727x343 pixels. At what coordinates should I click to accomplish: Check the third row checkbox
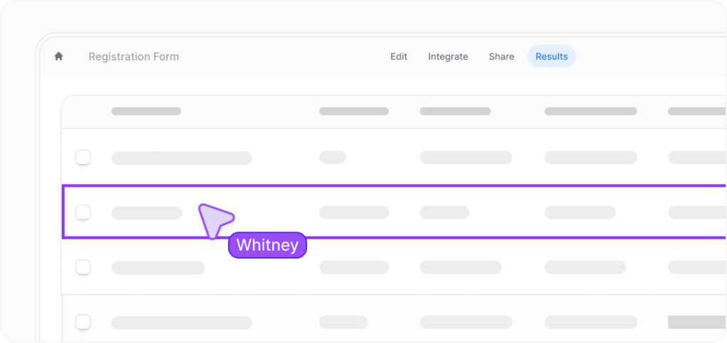coord(83,267)
